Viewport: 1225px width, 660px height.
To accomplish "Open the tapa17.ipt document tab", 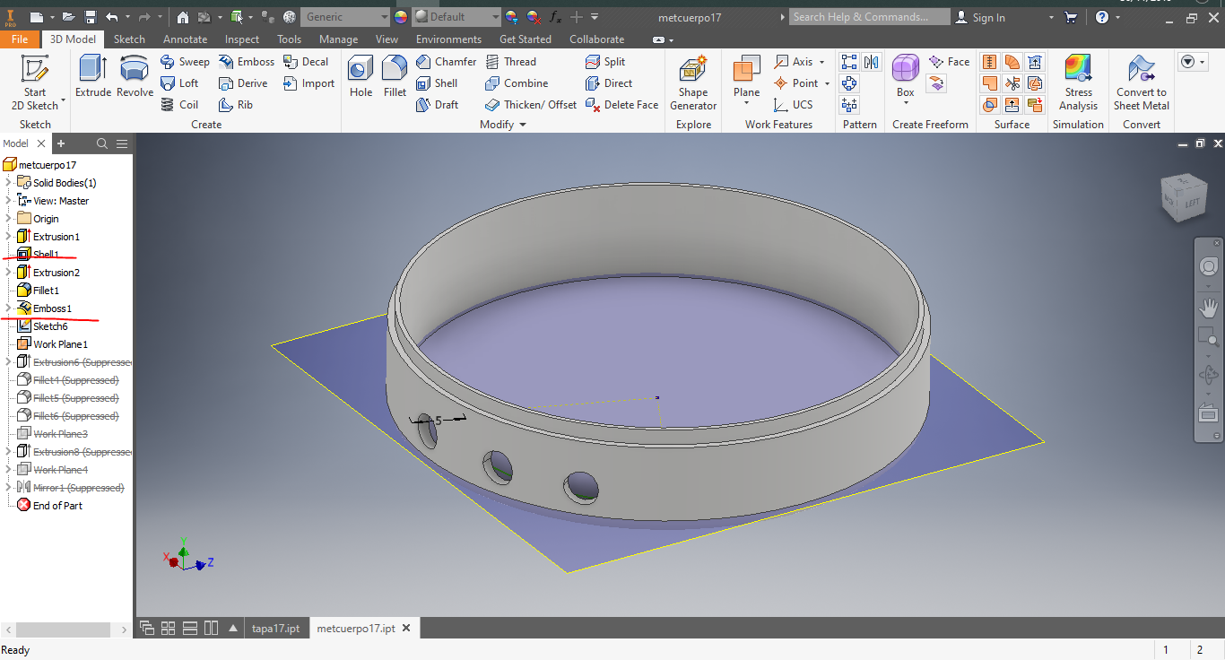I will tap(275, 629).
